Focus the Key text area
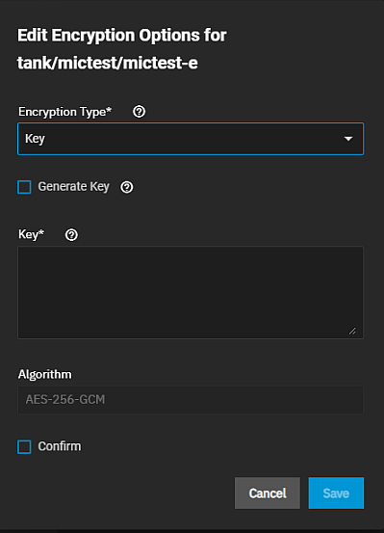Screen dimensions: 384x533 191,292
